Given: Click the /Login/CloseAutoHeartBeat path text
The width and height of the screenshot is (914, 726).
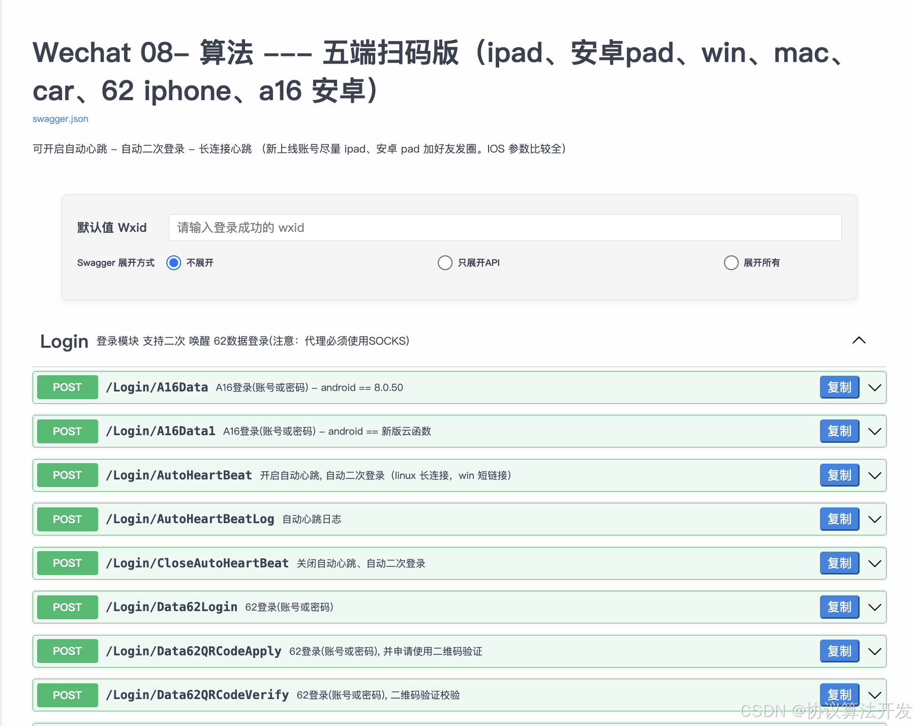Looking at the screenshot, I should point(197,563).
